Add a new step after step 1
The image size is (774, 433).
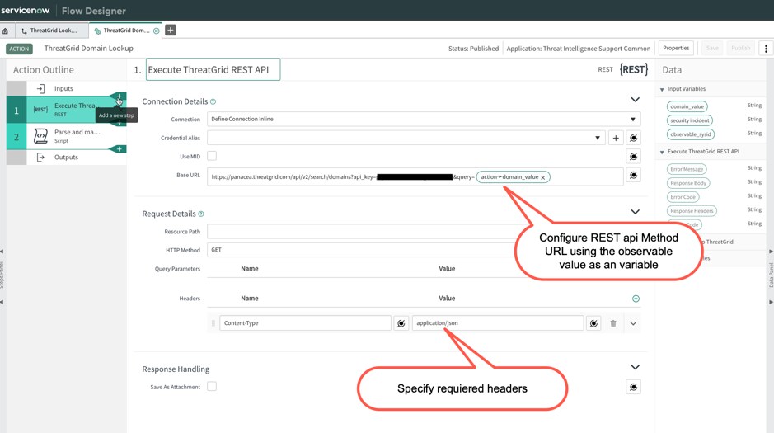[119, 122]
